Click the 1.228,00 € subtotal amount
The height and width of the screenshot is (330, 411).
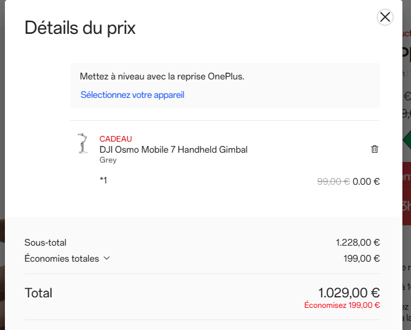(x=357, y=243)
